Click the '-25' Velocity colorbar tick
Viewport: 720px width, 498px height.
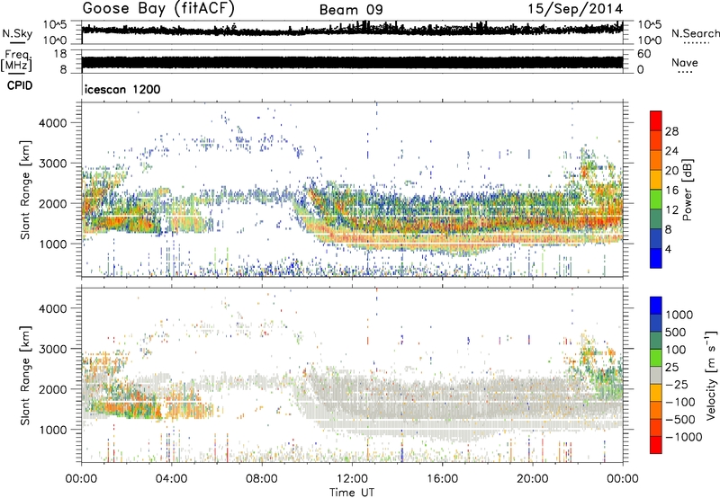click(x=677, y=384)
